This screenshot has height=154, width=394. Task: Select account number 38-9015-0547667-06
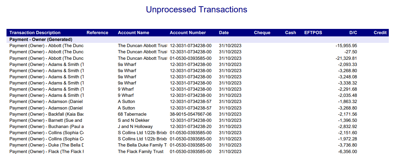click(x=190, y=114)
